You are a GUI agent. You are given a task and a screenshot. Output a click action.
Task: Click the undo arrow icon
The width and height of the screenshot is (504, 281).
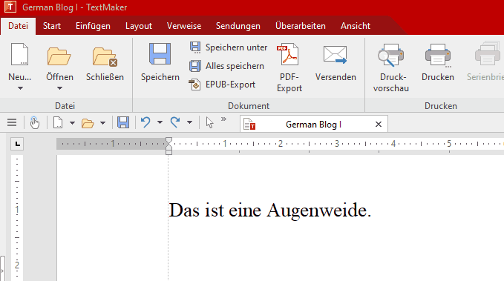pos(145,122)
